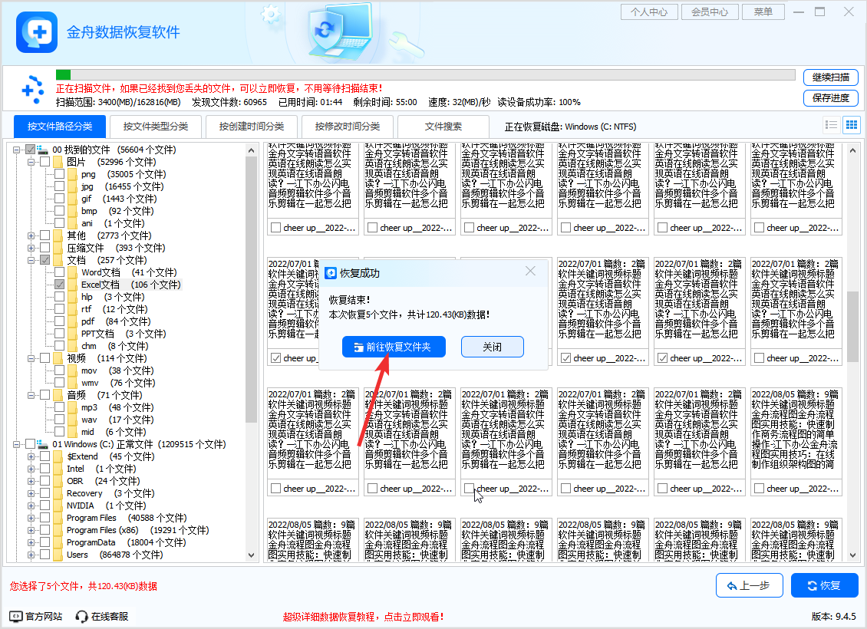Click the scan progress bar
The height and width of the screenshot is (629, 867).
coord(425,74)
